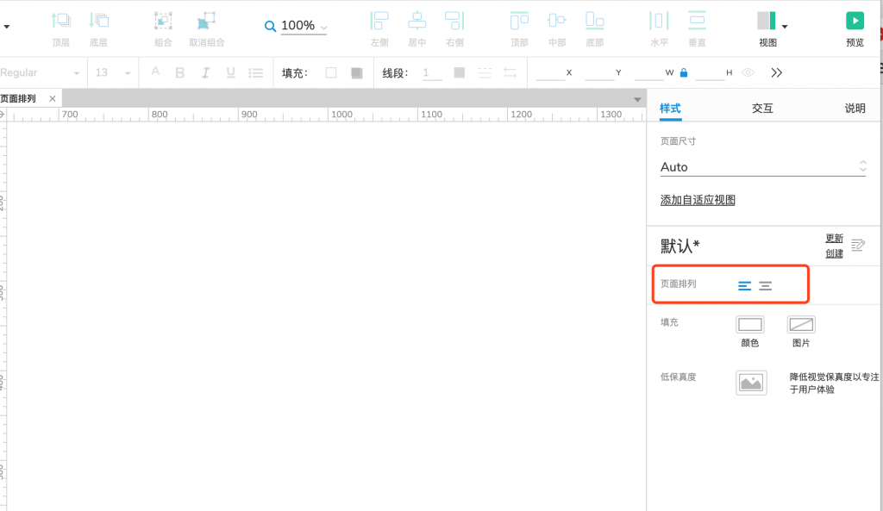Toggle 低保真度 low-fidelity mode icon
This screenshot has width=883, height=511.
[750, 383]
